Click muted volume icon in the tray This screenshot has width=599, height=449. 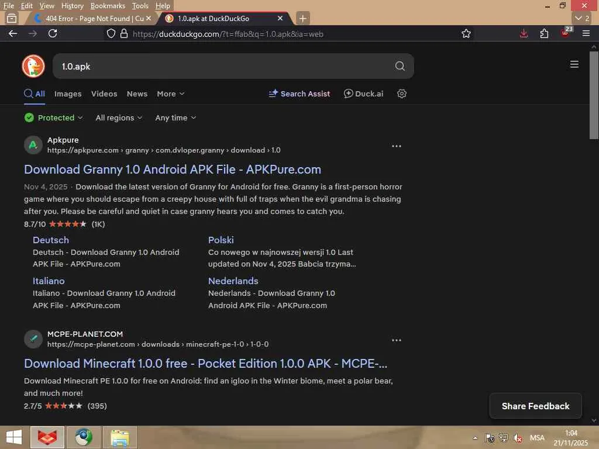[x=518, y=438]
